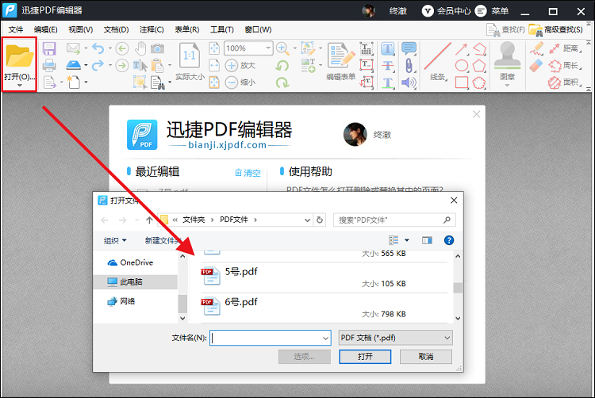This screenshot has width=595, height=398.
Task: Open the 编辑(E) menu
Action: [45, 29]
